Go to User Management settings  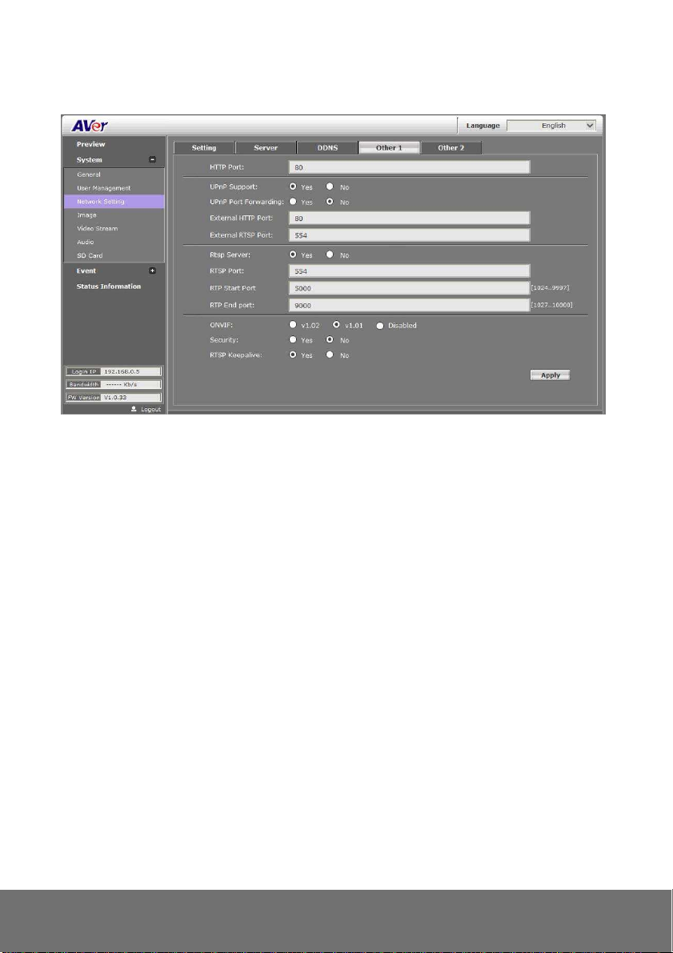click(x=103, y=188)
